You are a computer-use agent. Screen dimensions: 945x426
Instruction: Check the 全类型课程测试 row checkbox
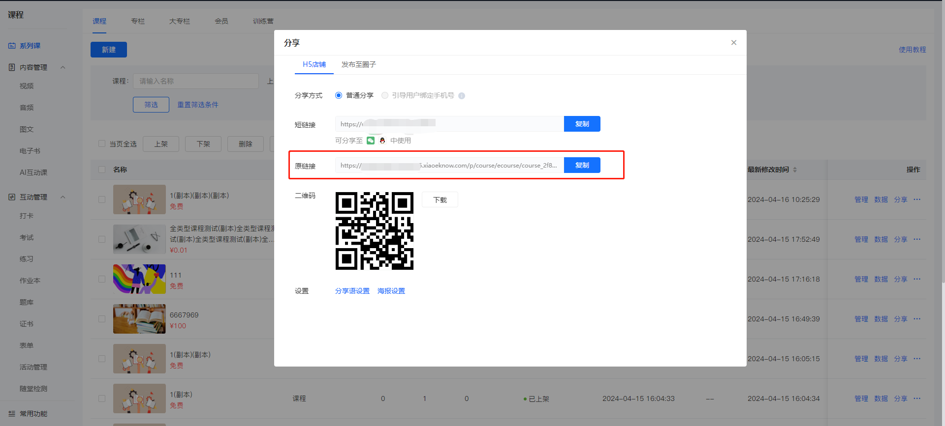pos(102,239)
